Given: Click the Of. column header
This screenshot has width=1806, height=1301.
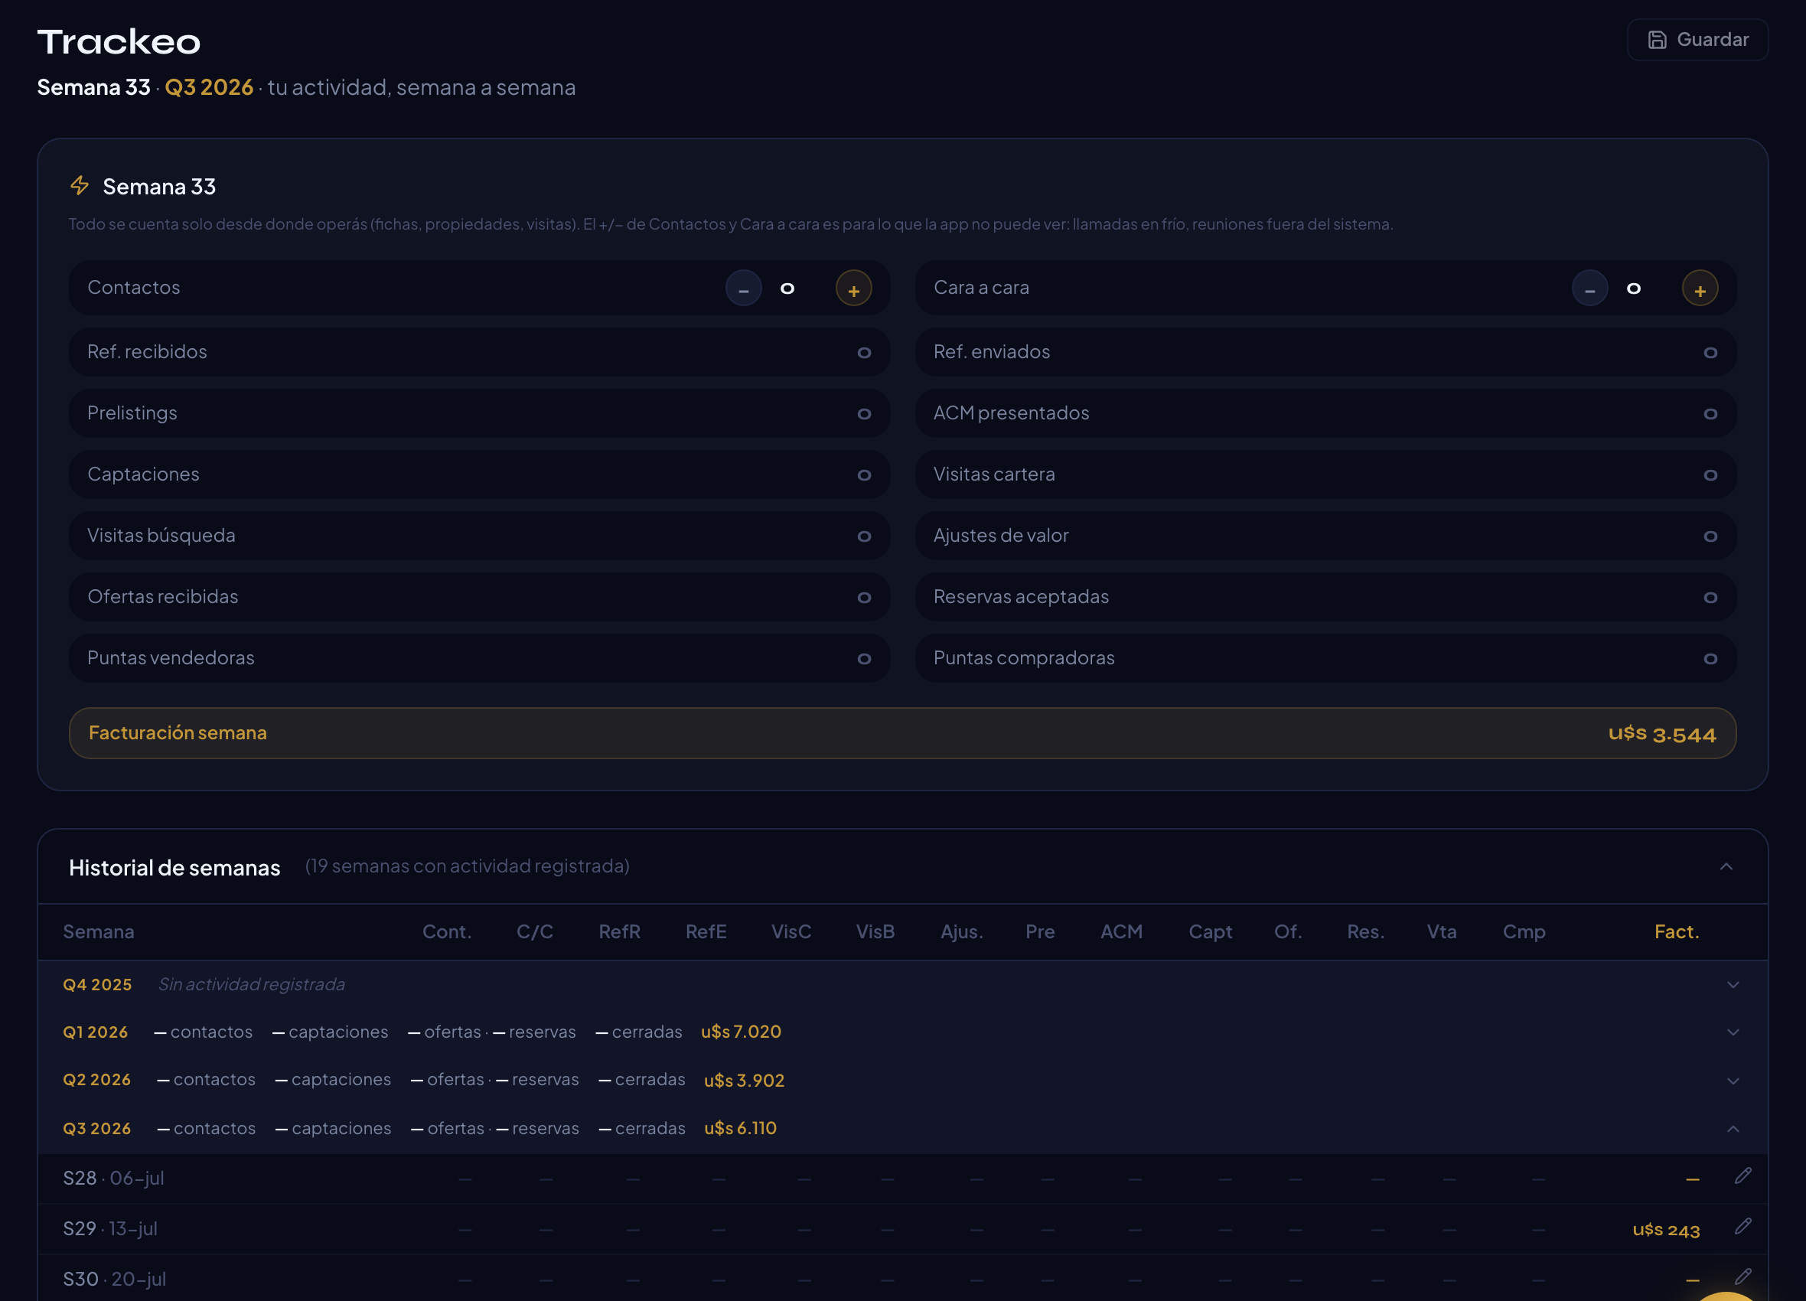Looking at the screenshot, I should [1289, 931].
